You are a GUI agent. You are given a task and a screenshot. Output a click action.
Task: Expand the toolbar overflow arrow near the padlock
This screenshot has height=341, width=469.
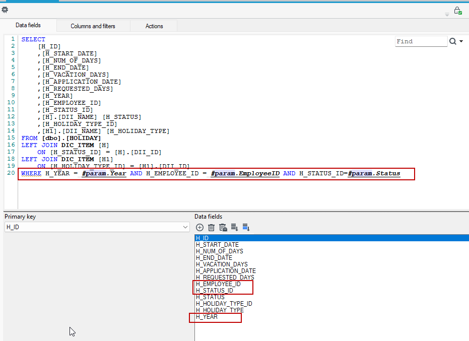pyautogui.click(x=447, y=15)
